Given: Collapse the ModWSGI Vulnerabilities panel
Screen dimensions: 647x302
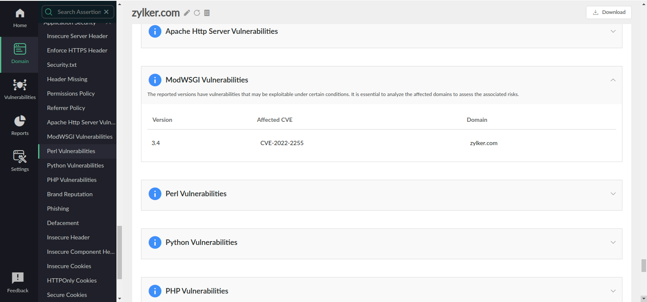Looking at the screenshot, I should tap(613, 80).
